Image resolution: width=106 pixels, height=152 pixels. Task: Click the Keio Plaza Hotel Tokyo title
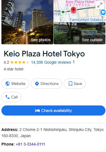click(x=44, y=54)
